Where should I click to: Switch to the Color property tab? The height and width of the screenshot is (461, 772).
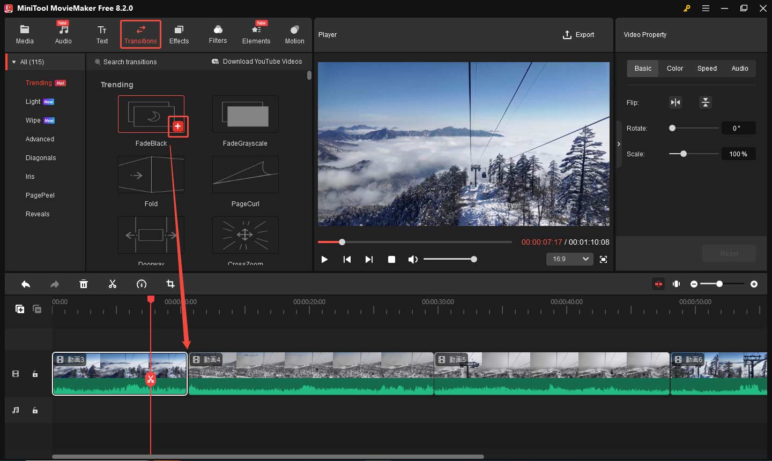click(675, 69)
